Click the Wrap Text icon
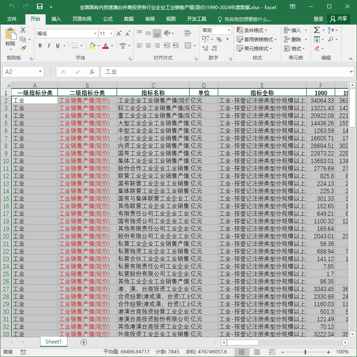 click(188, 33)
